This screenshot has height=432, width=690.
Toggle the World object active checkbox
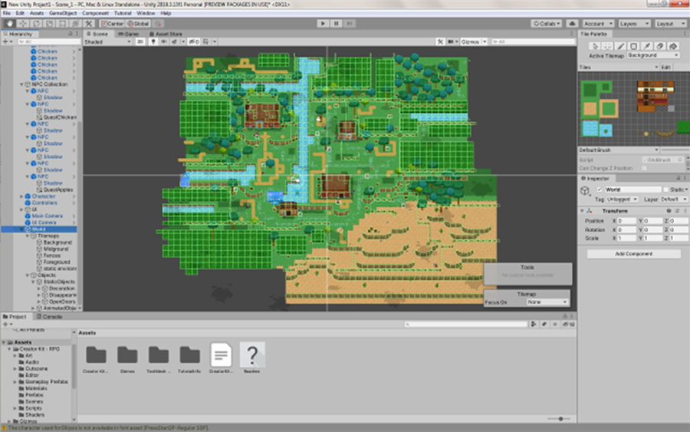[600, 190]
